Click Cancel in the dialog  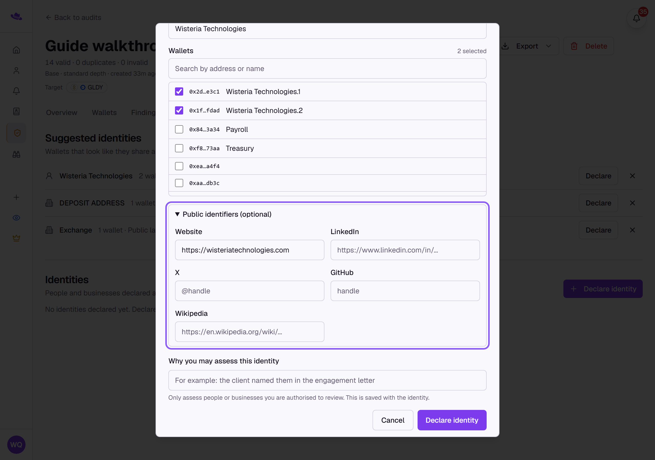pyautogui.click(x=392, y=420)
